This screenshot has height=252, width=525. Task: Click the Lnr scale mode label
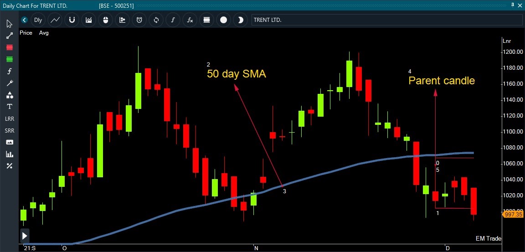click(506, 41)
